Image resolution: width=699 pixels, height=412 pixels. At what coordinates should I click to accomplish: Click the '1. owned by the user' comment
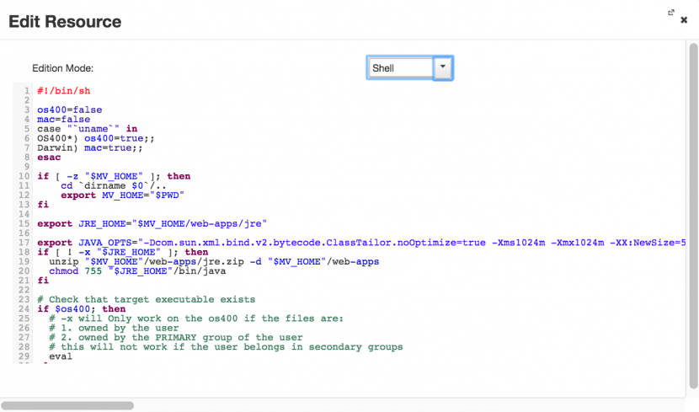pos(114,328)
